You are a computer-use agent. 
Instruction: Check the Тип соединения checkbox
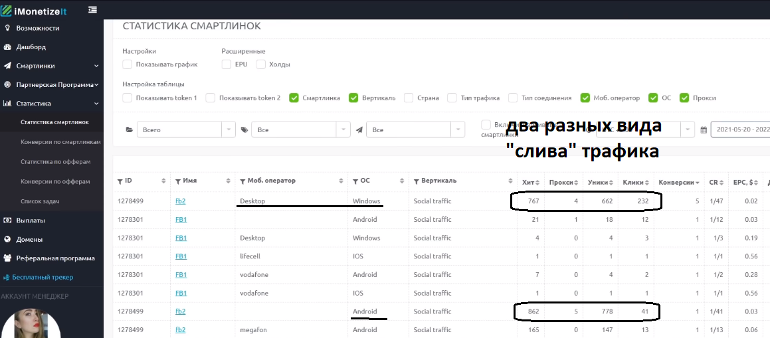(513, 98)
